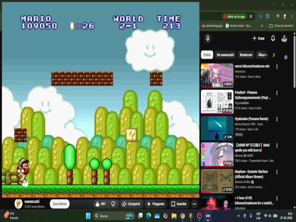296x222 pixels.
Task: Click Mayhem Esoteric Warfare thumbnail
Action: pyautogui.click(x=217, y=181)
